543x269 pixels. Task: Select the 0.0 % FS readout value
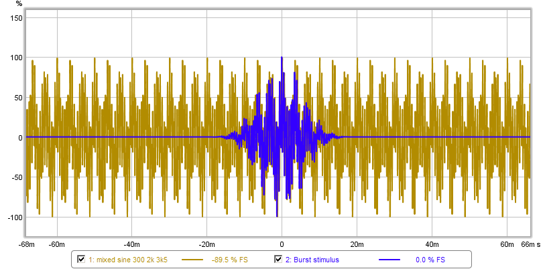click(x=430, y=260)
